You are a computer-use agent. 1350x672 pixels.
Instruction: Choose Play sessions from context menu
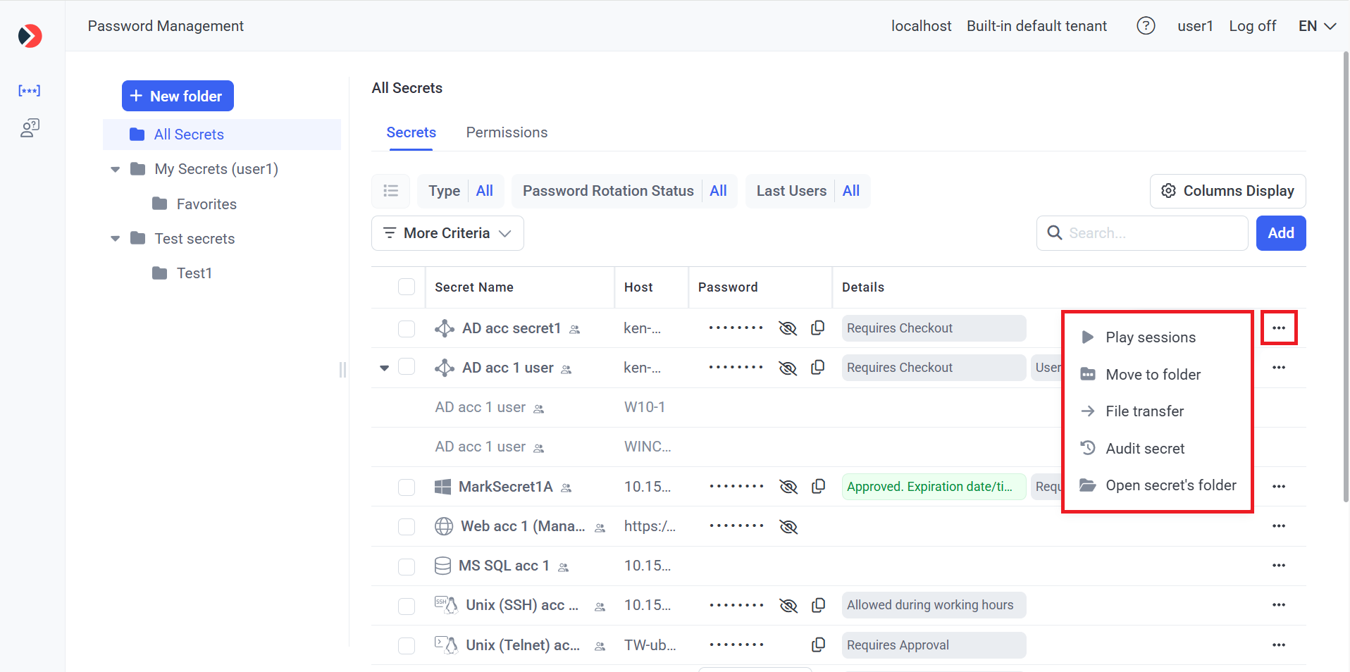1150,337
